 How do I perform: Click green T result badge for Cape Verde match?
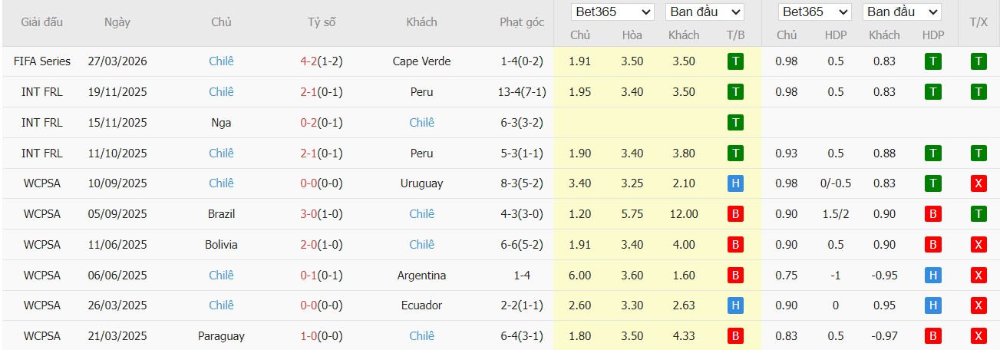point(735,61)
